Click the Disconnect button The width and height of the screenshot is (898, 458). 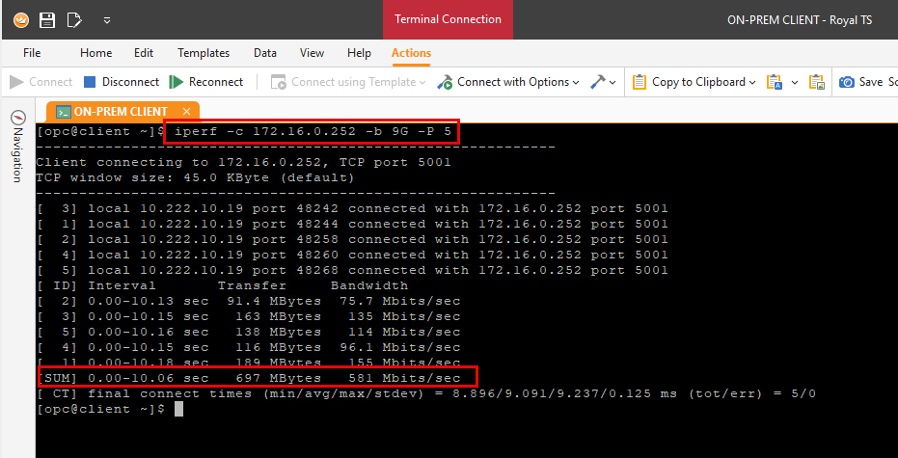coord(122,82)
